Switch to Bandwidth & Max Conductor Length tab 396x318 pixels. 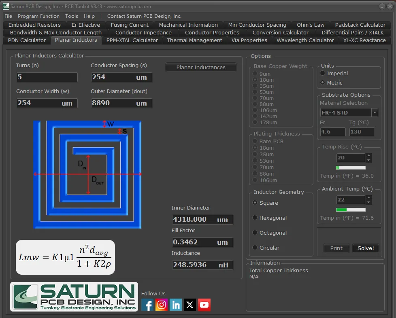pyautogui.click(x=56, y=32)
